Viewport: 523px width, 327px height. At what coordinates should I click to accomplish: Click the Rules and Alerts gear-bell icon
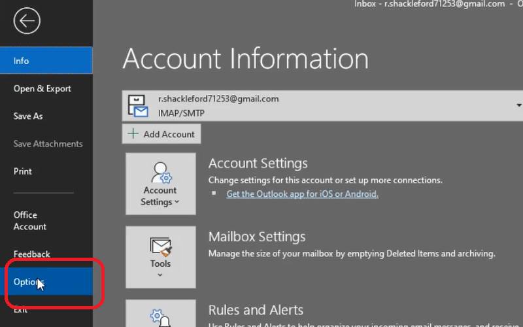pos(161,318)
